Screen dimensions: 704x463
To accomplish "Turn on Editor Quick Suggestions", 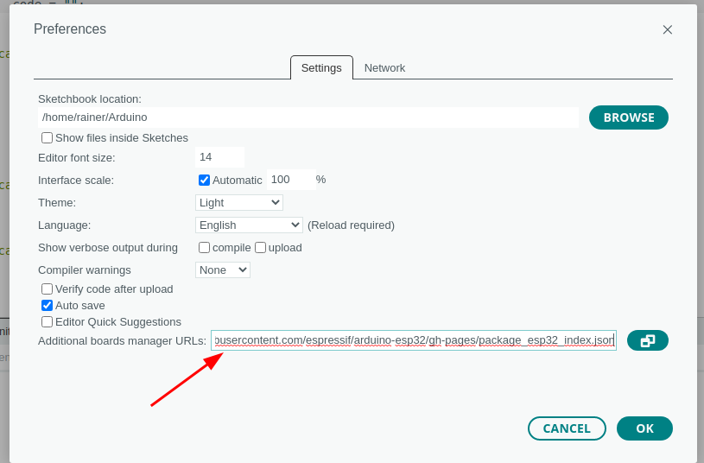I will coord(48,322).
